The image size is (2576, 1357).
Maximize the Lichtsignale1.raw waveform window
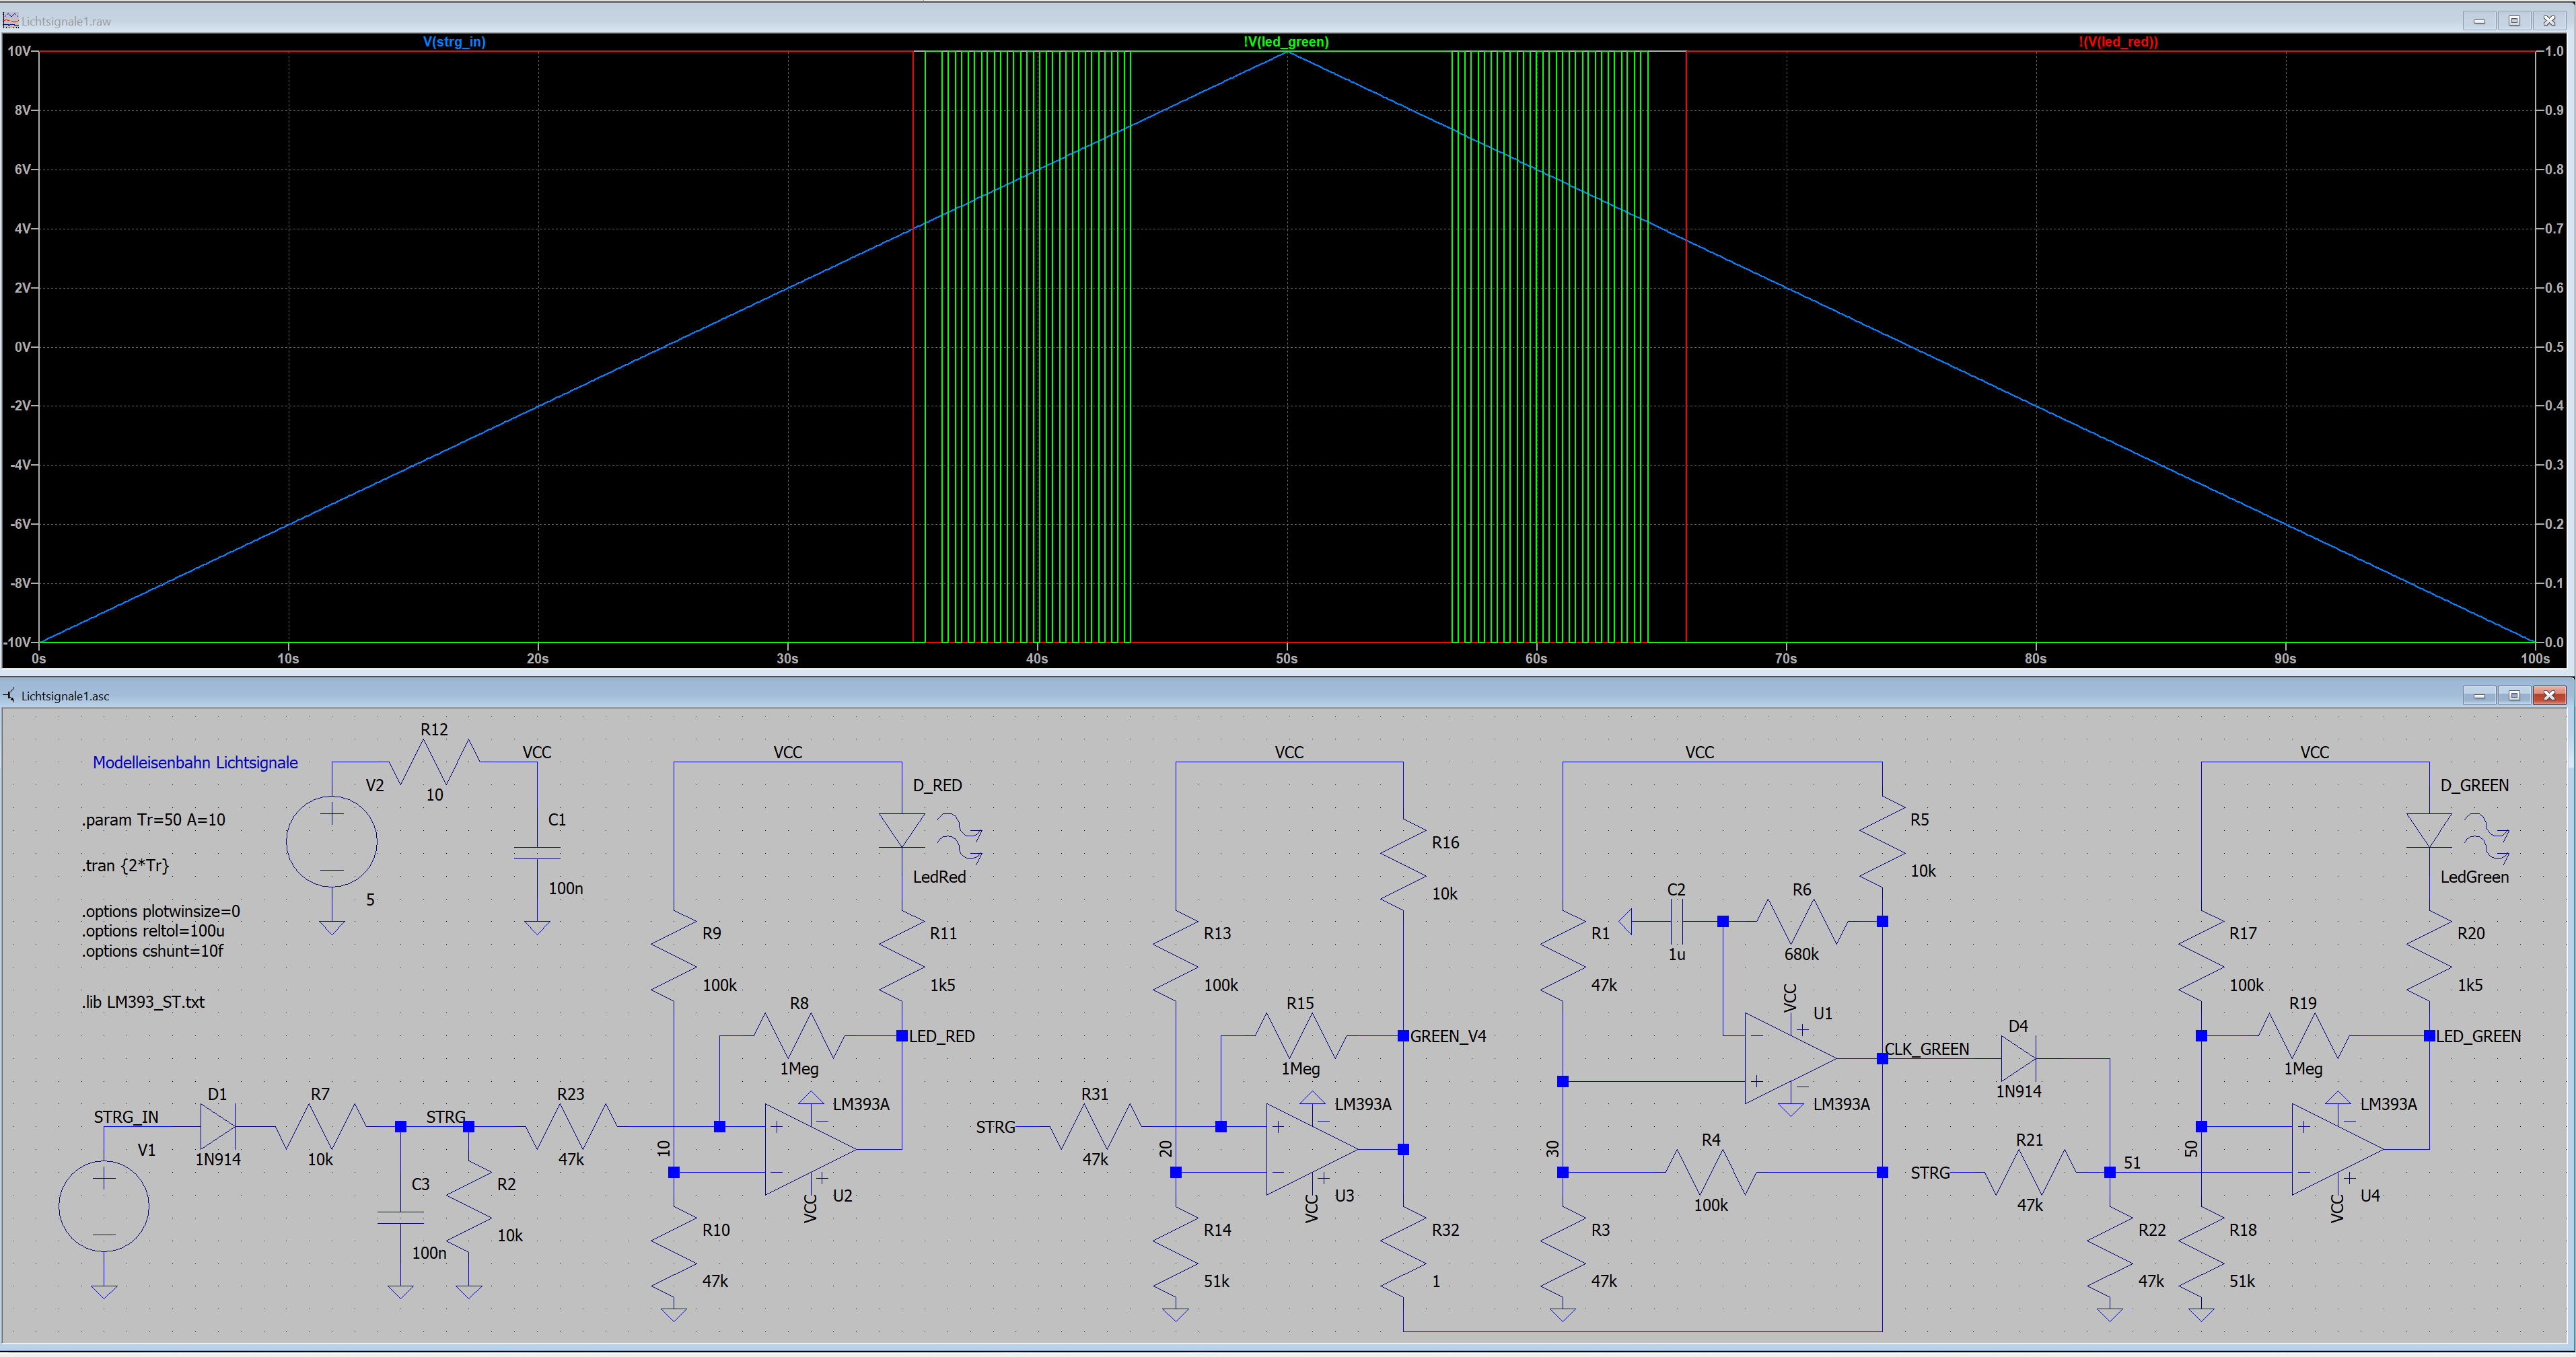(x=2514, y=20)
